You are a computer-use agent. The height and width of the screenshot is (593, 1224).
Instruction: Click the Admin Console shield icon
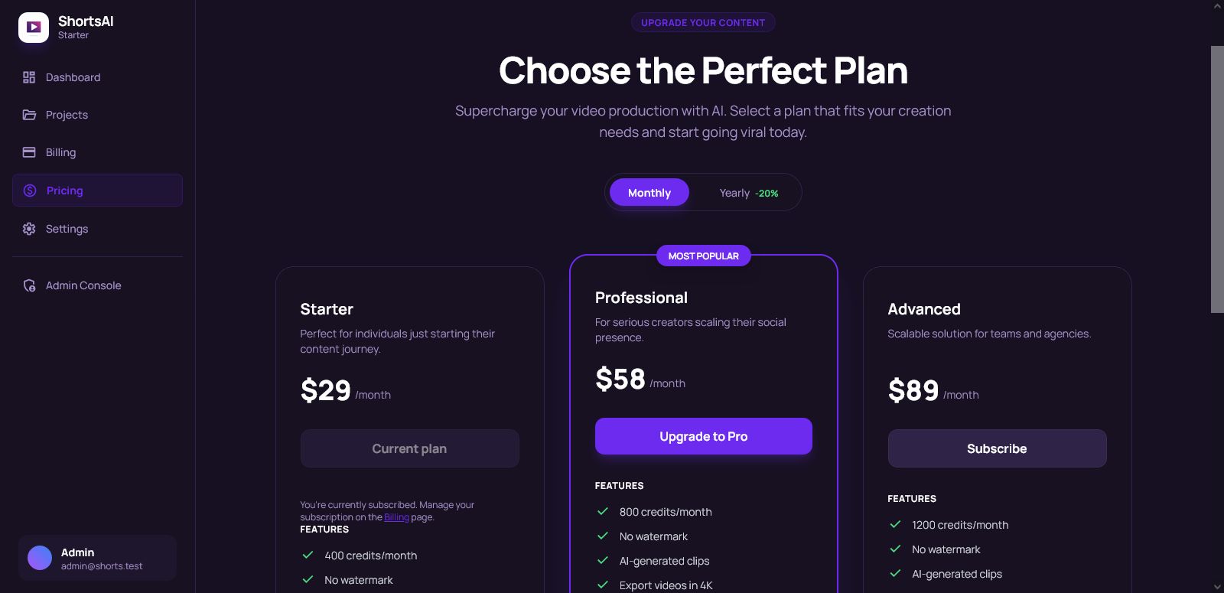[29, 285]
